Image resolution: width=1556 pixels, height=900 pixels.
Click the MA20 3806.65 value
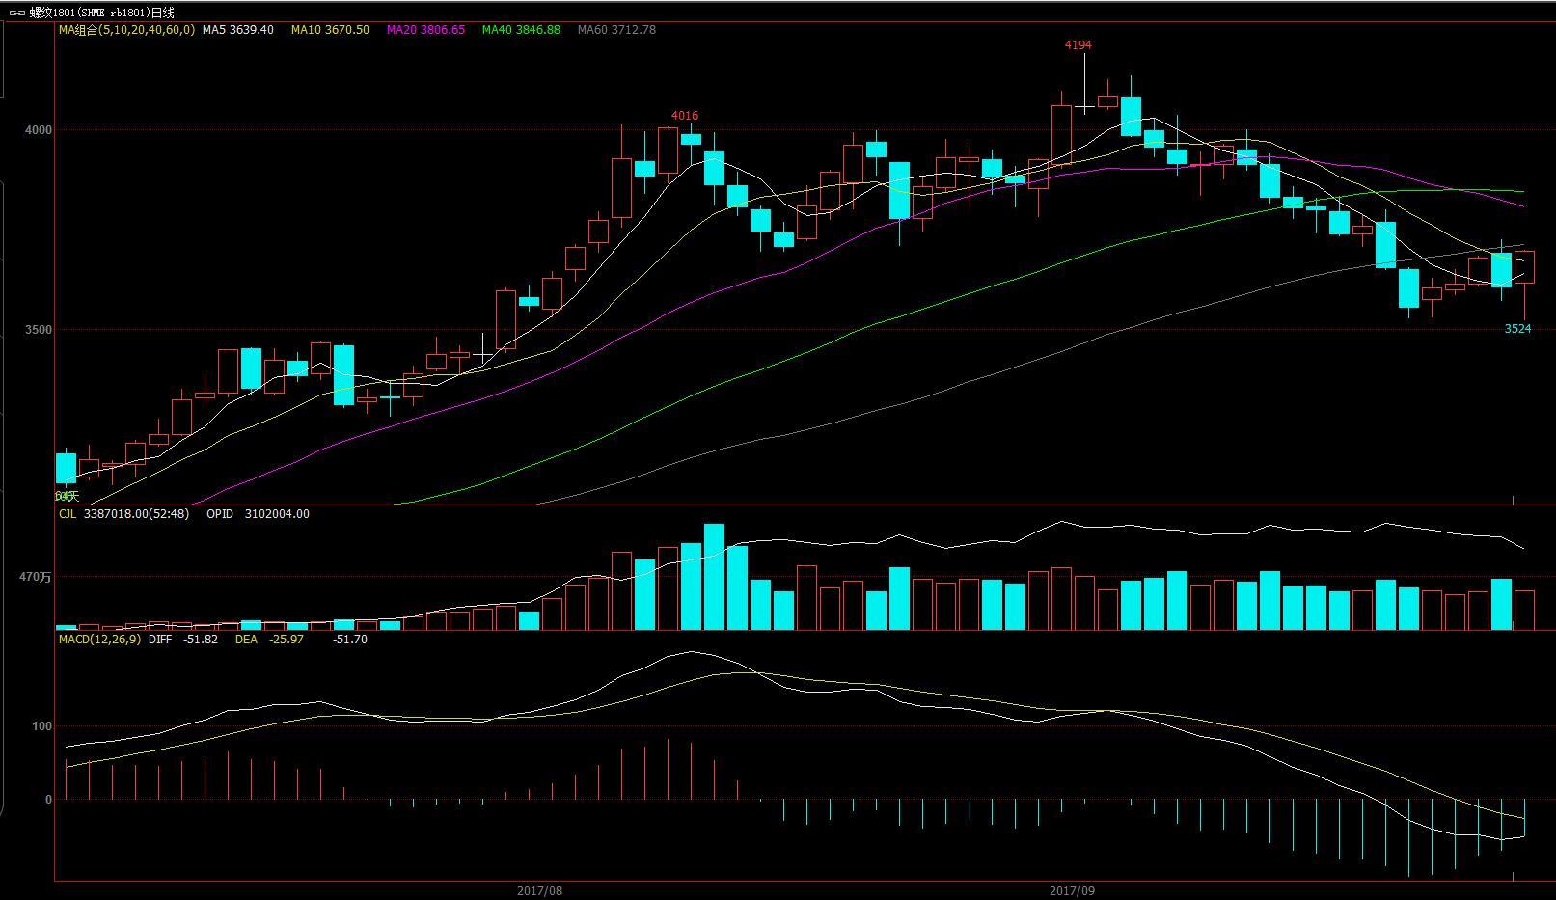[425, 30]
